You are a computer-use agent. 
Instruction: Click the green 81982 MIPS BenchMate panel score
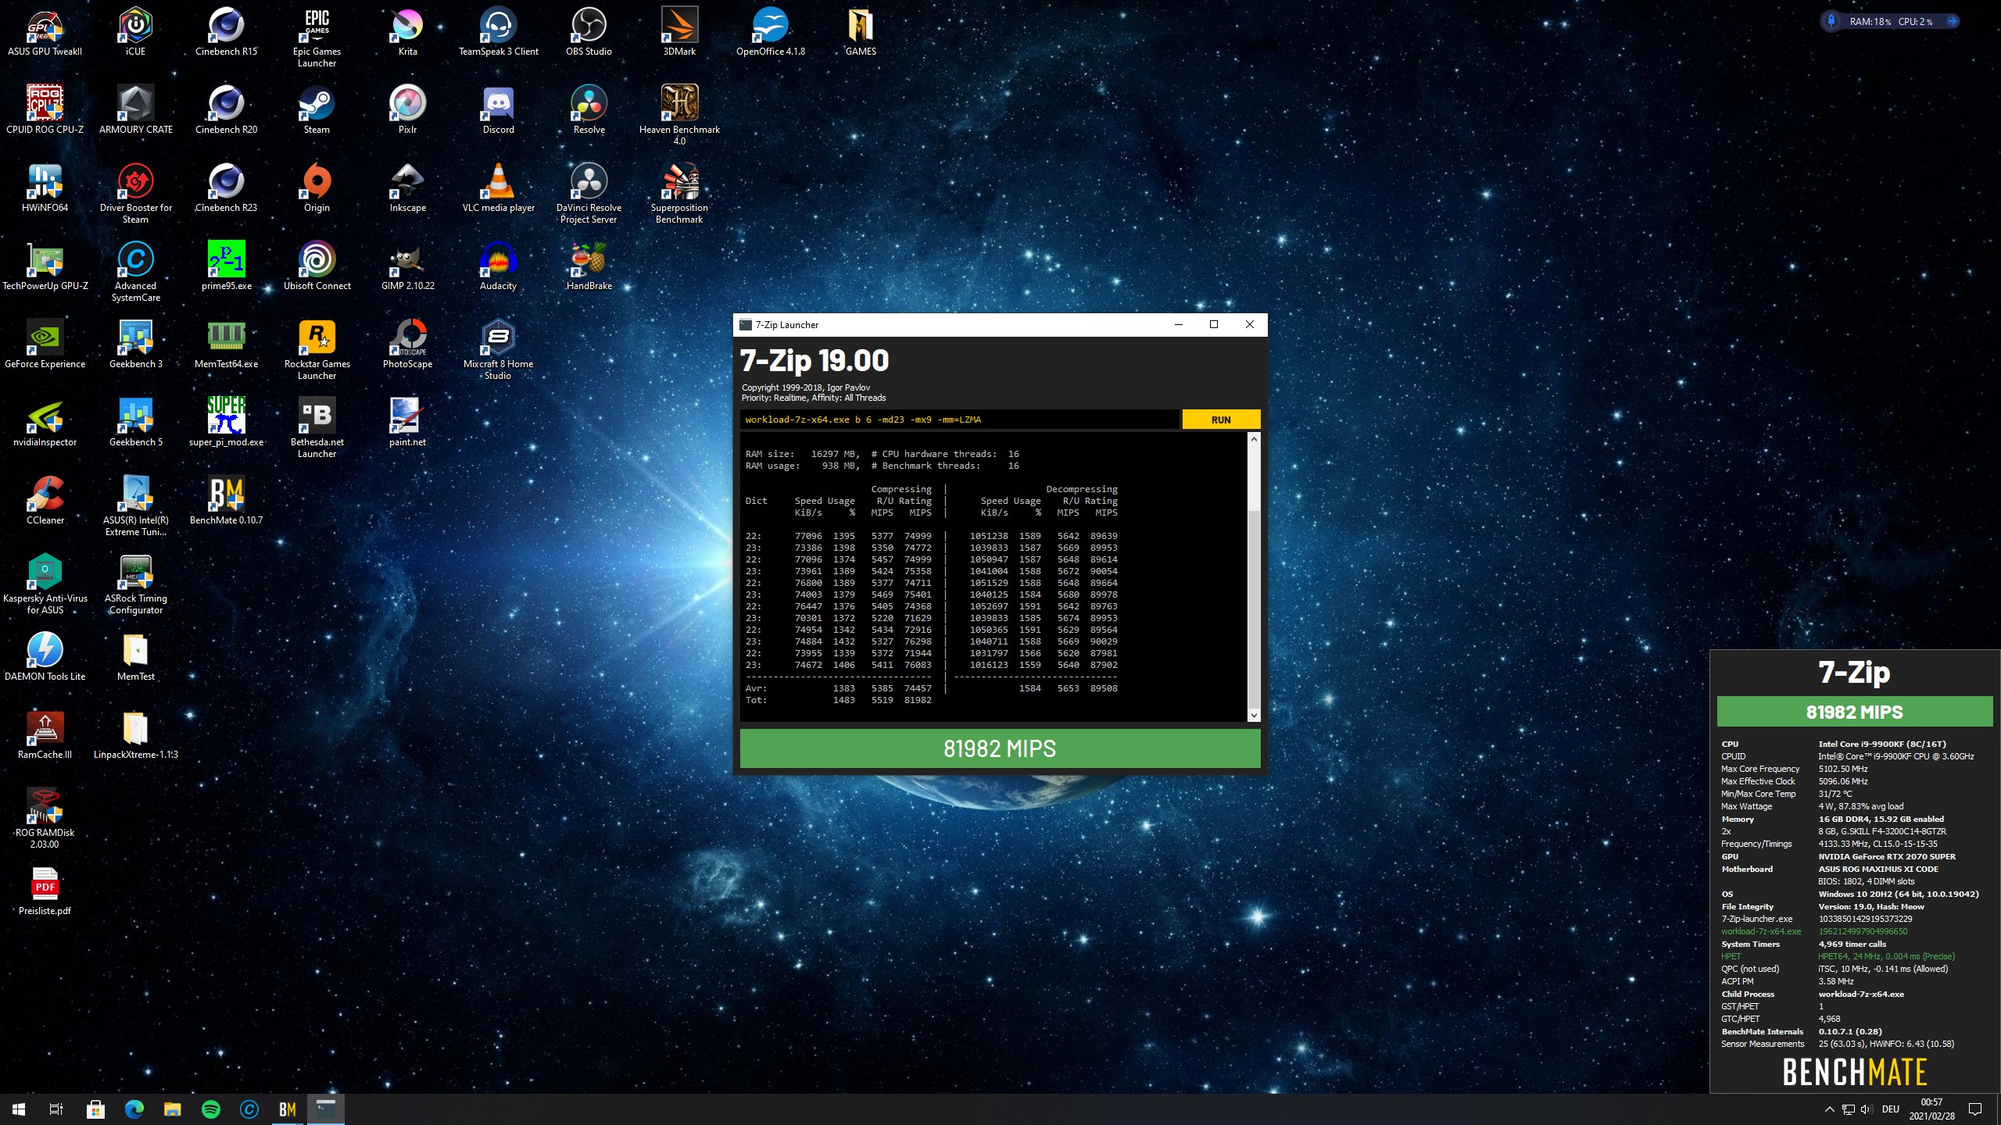coord(1854,712)
